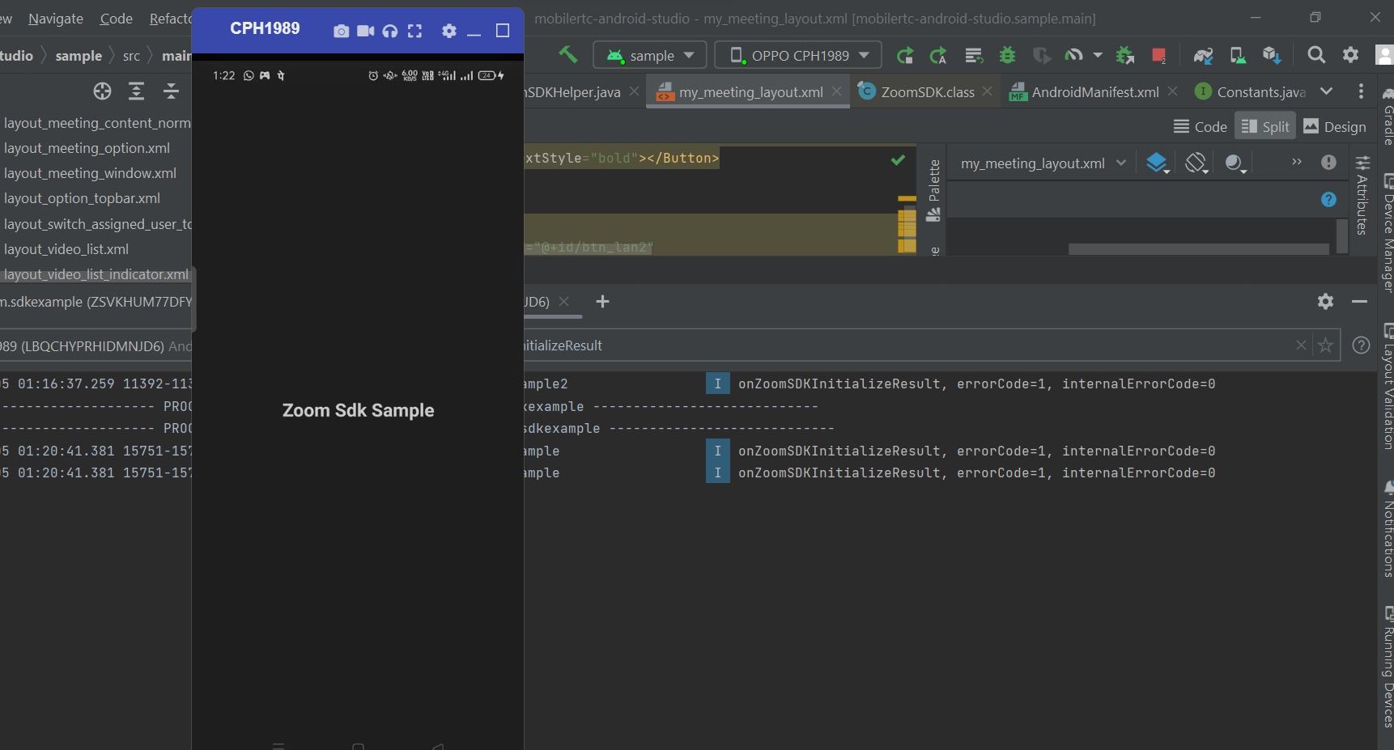Open layout_video_list.xml in the project tree
Screen dimensions: 1394x750
point(66,249)
